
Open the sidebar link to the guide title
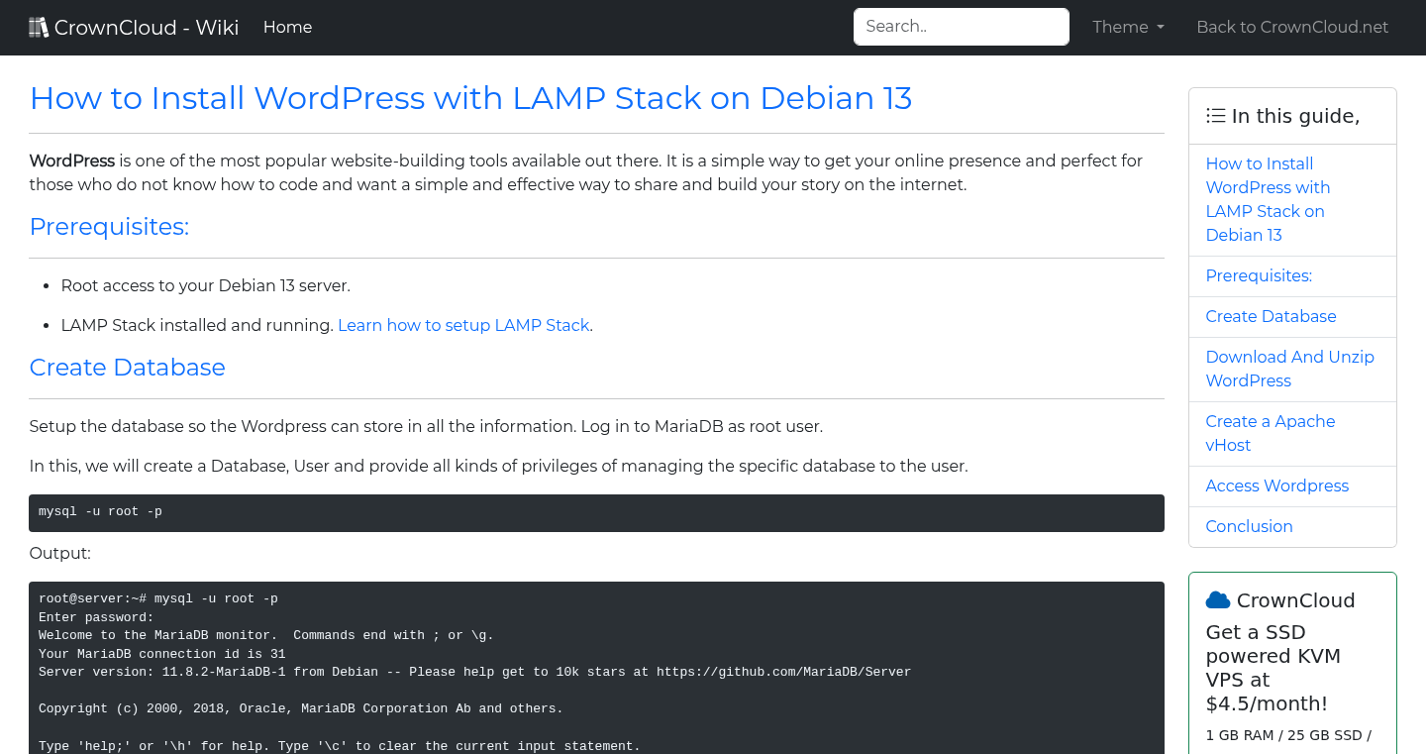(1268, 199)
